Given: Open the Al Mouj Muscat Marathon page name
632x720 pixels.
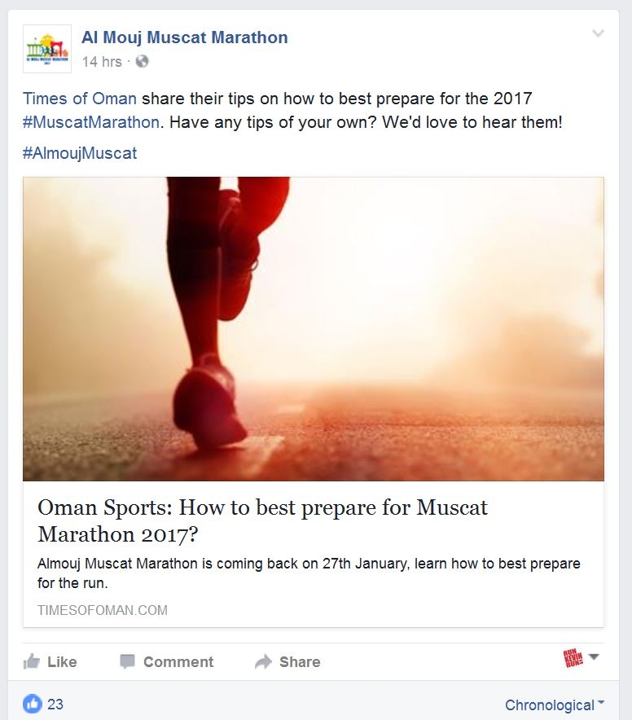Looking at the screenshot, I should point(185,37).
